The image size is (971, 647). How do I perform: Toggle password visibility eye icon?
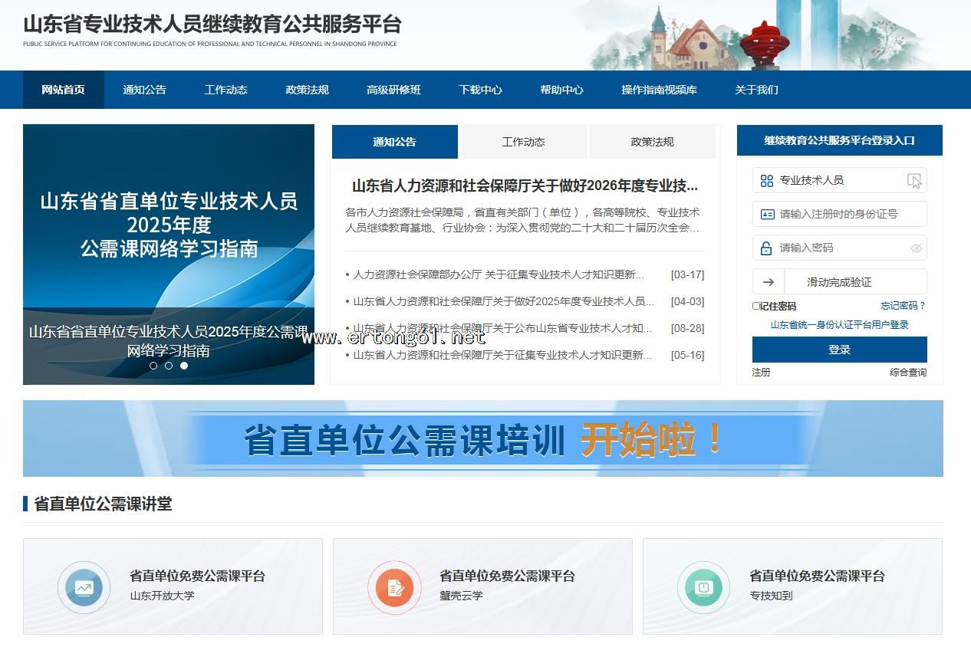click(916, 248)
